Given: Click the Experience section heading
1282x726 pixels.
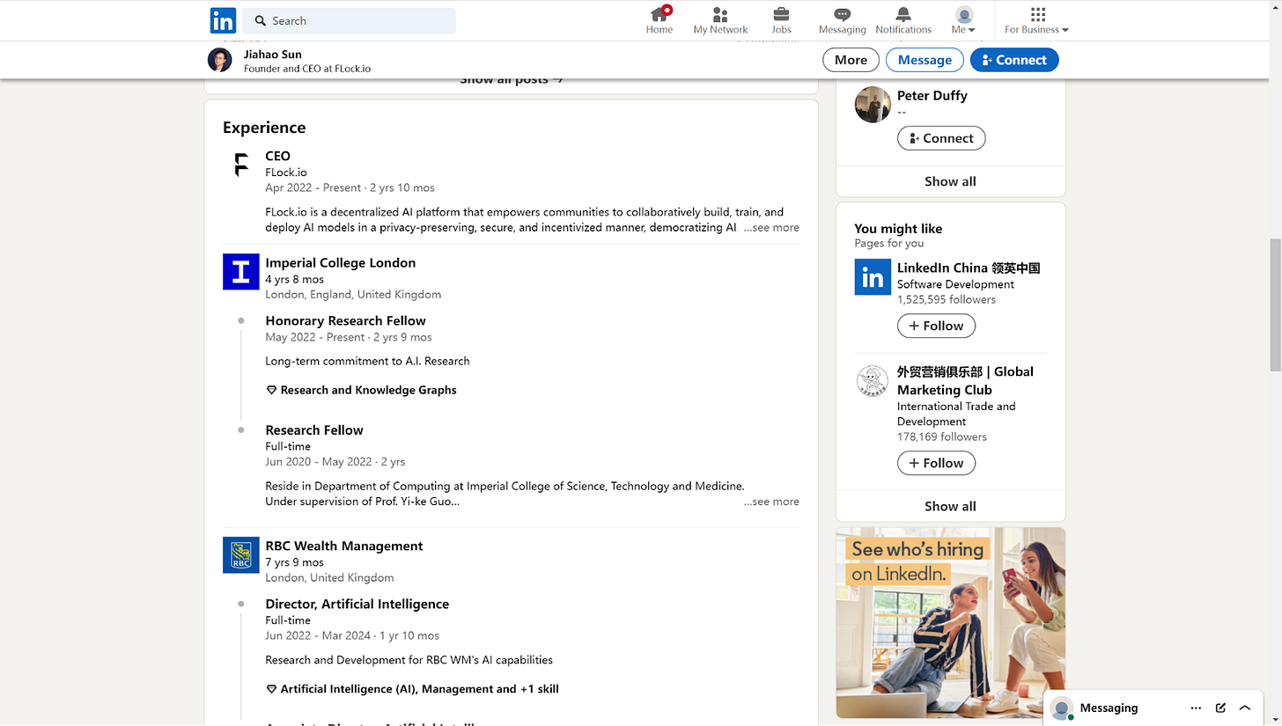Looking at the screenshot, I should coord(264,128).
